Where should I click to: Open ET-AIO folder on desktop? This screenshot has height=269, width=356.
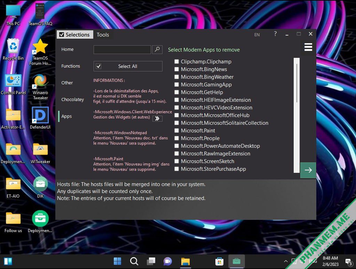tap(13, 188)
